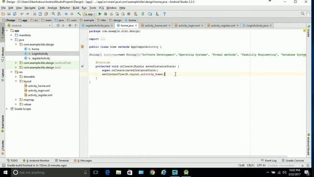Viewport: 314px width, 177px height.
Task: Click the Replace toolbar icon
Action: coord(59,14)
